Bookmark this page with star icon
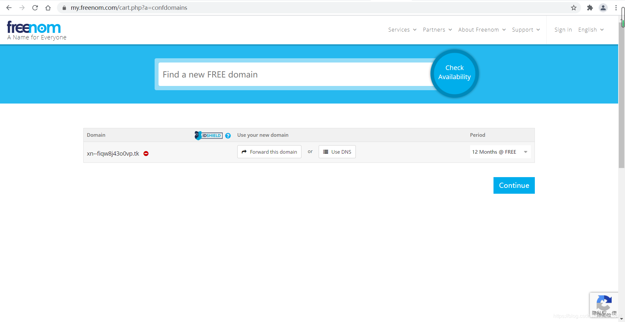 pyautogui.click(x=574, y=7)
